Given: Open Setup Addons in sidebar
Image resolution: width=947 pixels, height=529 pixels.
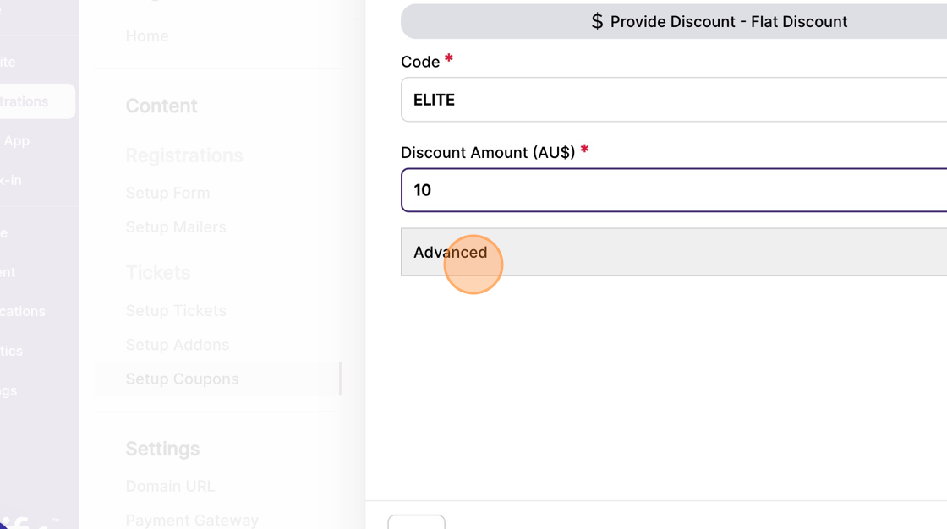Looking at the screenshot, I should 178,345.
